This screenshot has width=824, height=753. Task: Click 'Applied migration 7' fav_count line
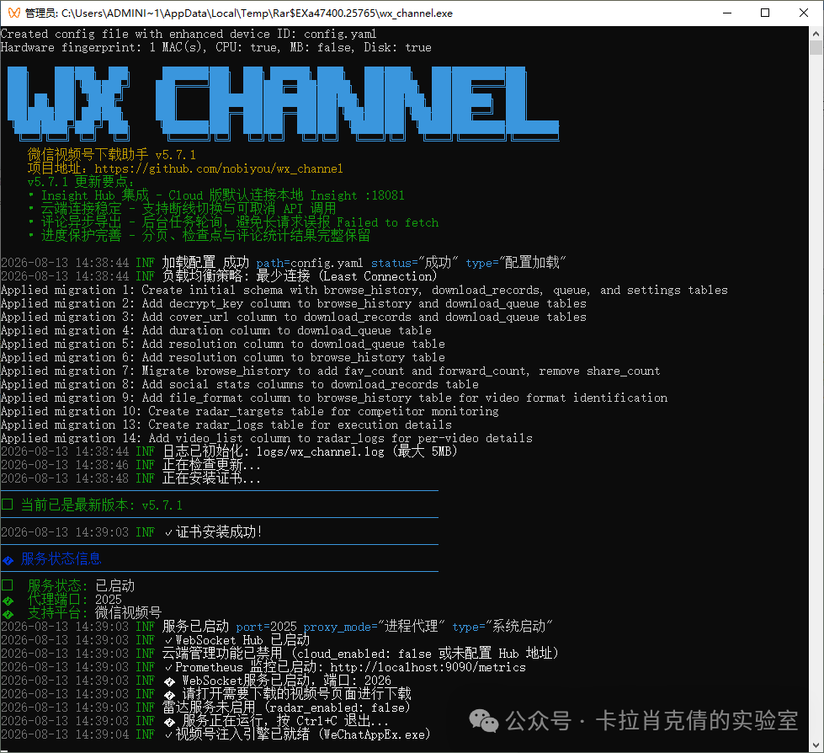[x=331, y=371]
